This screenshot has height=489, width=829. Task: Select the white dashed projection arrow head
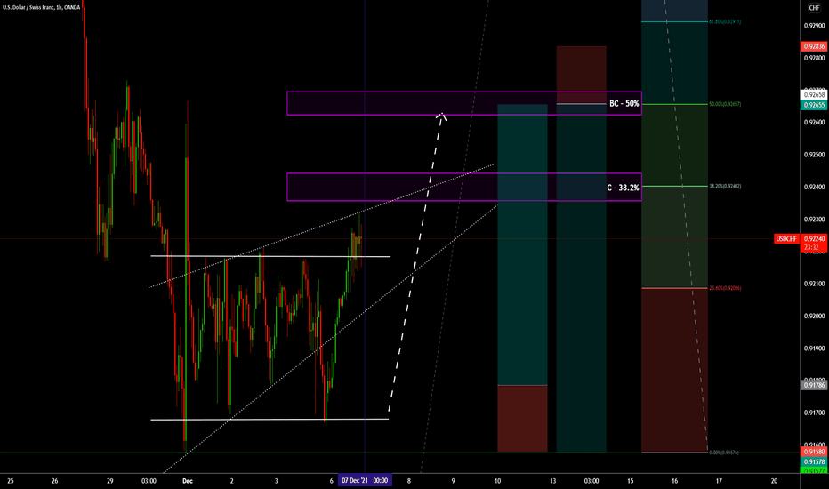tap(441, 116)
